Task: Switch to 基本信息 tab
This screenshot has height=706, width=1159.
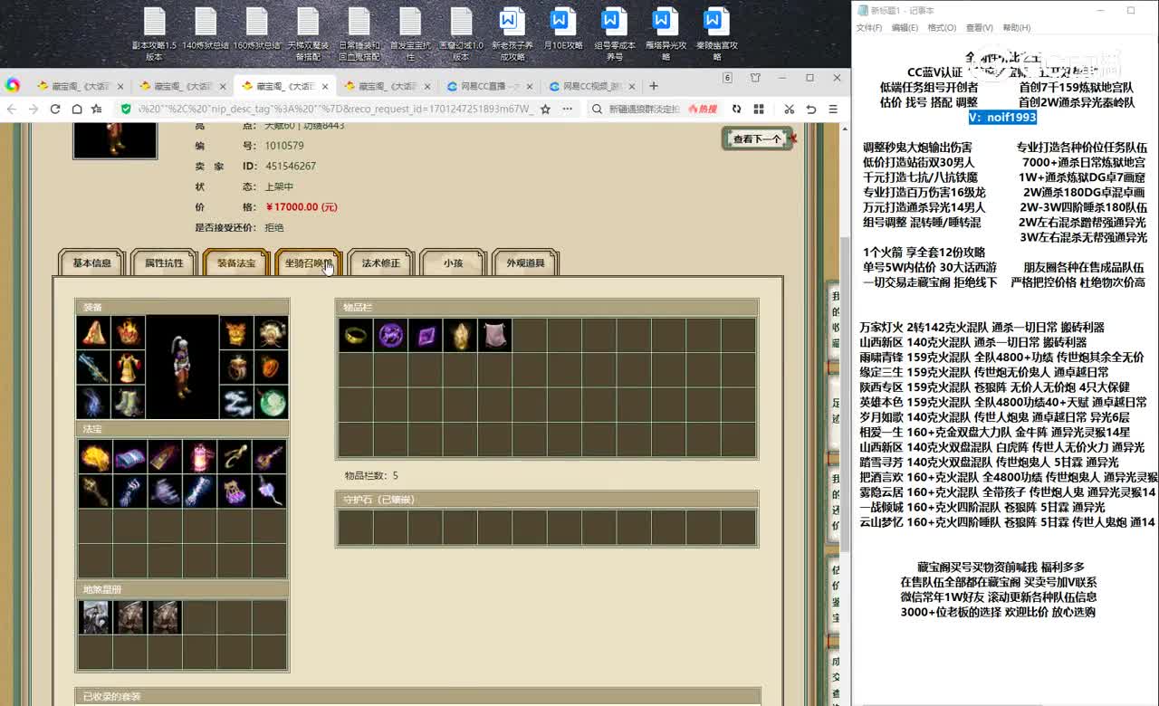Action: tap(92, 263)
